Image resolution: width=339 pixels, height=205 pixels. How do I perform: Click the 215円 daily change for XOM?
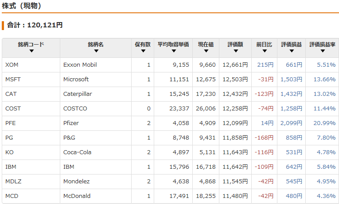(x=265, y=65)
